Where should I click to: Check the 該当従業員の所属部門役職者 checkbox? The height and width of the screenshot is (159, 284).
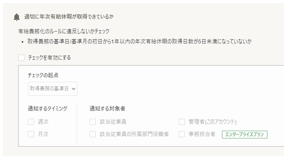point(93,134)
